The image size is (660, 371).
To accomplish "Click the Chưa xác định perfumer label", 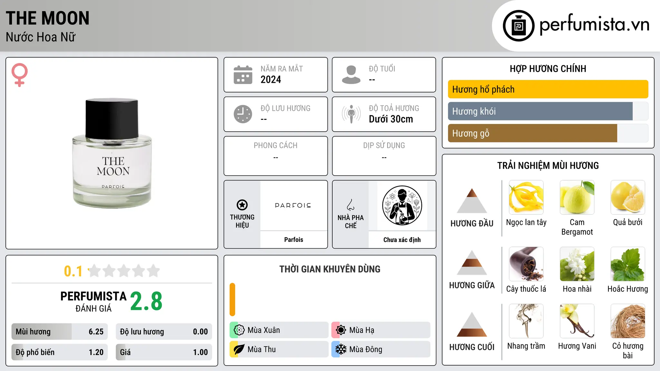I will (x=402, y=240).
